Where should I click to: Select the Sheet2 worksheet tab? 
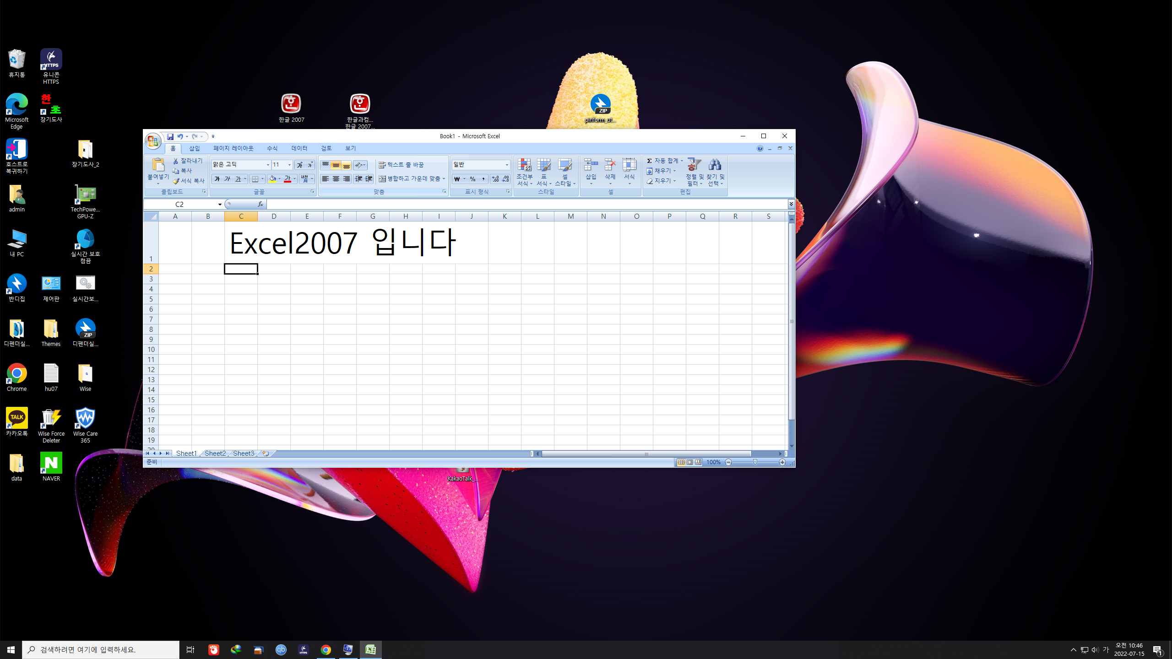[215, 454]
